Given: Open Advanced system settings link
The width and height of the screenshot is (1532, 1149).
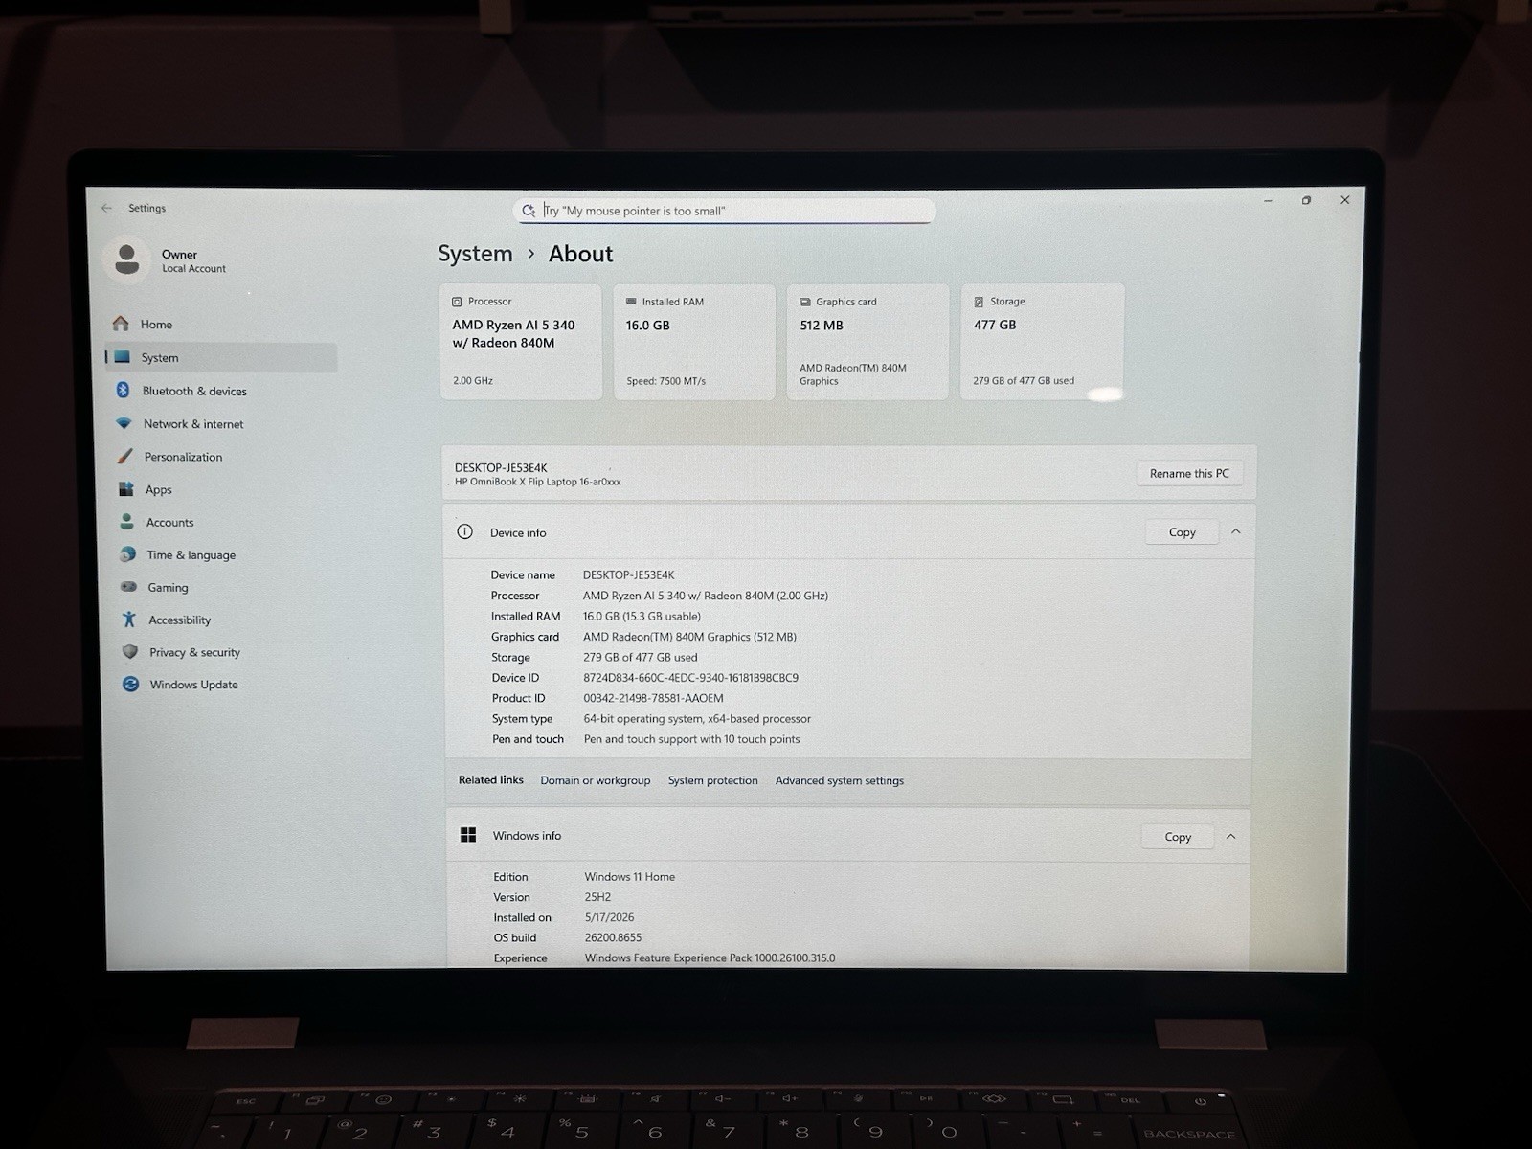Looking at the screenshot, I should [839, 780].
